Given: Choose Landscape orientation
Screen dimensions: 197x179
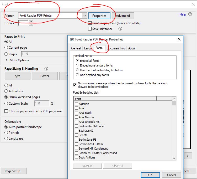Looking at the screenshot, I should point(6,139).
